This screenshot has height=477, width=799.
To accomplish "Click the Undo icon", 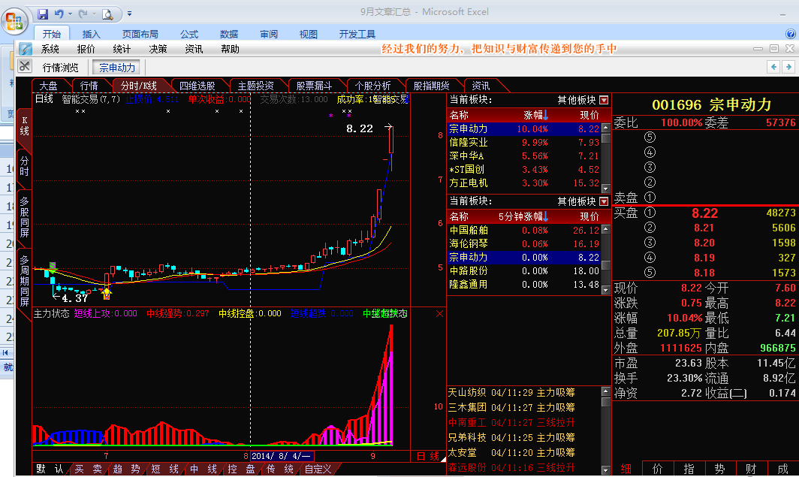I will coord(59,14).
